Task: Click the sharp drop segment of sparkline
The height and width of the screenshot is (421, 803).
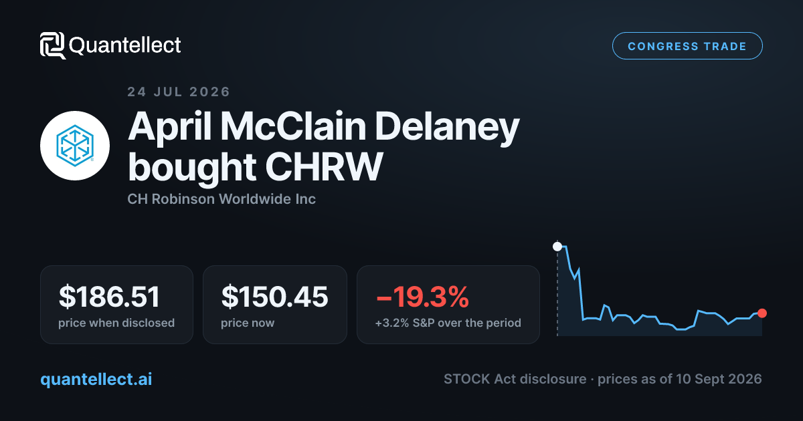Action: tap(580, 293)
